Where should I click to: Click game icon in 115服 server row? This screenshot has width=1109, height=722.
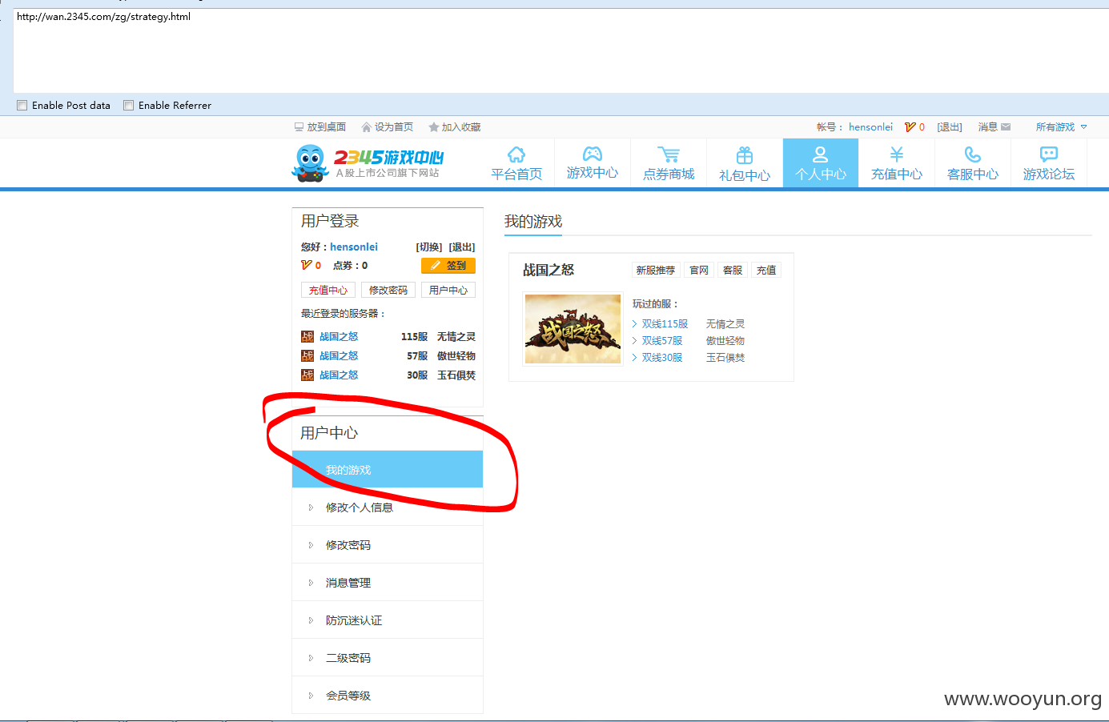[x=307, y=337]
